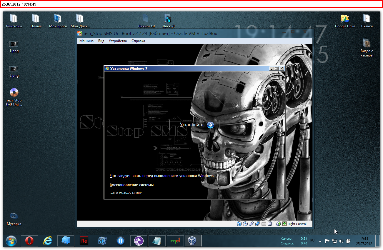383x250 pixels.
Task: Click the virtualization CPU indicator icon
Action: [x=270, y=224]
